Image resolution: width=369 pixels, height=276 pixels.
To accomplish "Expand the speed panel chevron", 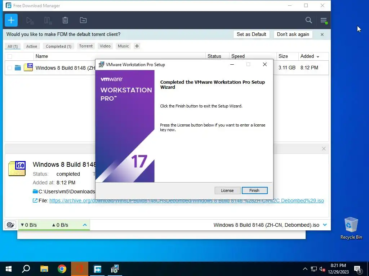I will (85, 225).
